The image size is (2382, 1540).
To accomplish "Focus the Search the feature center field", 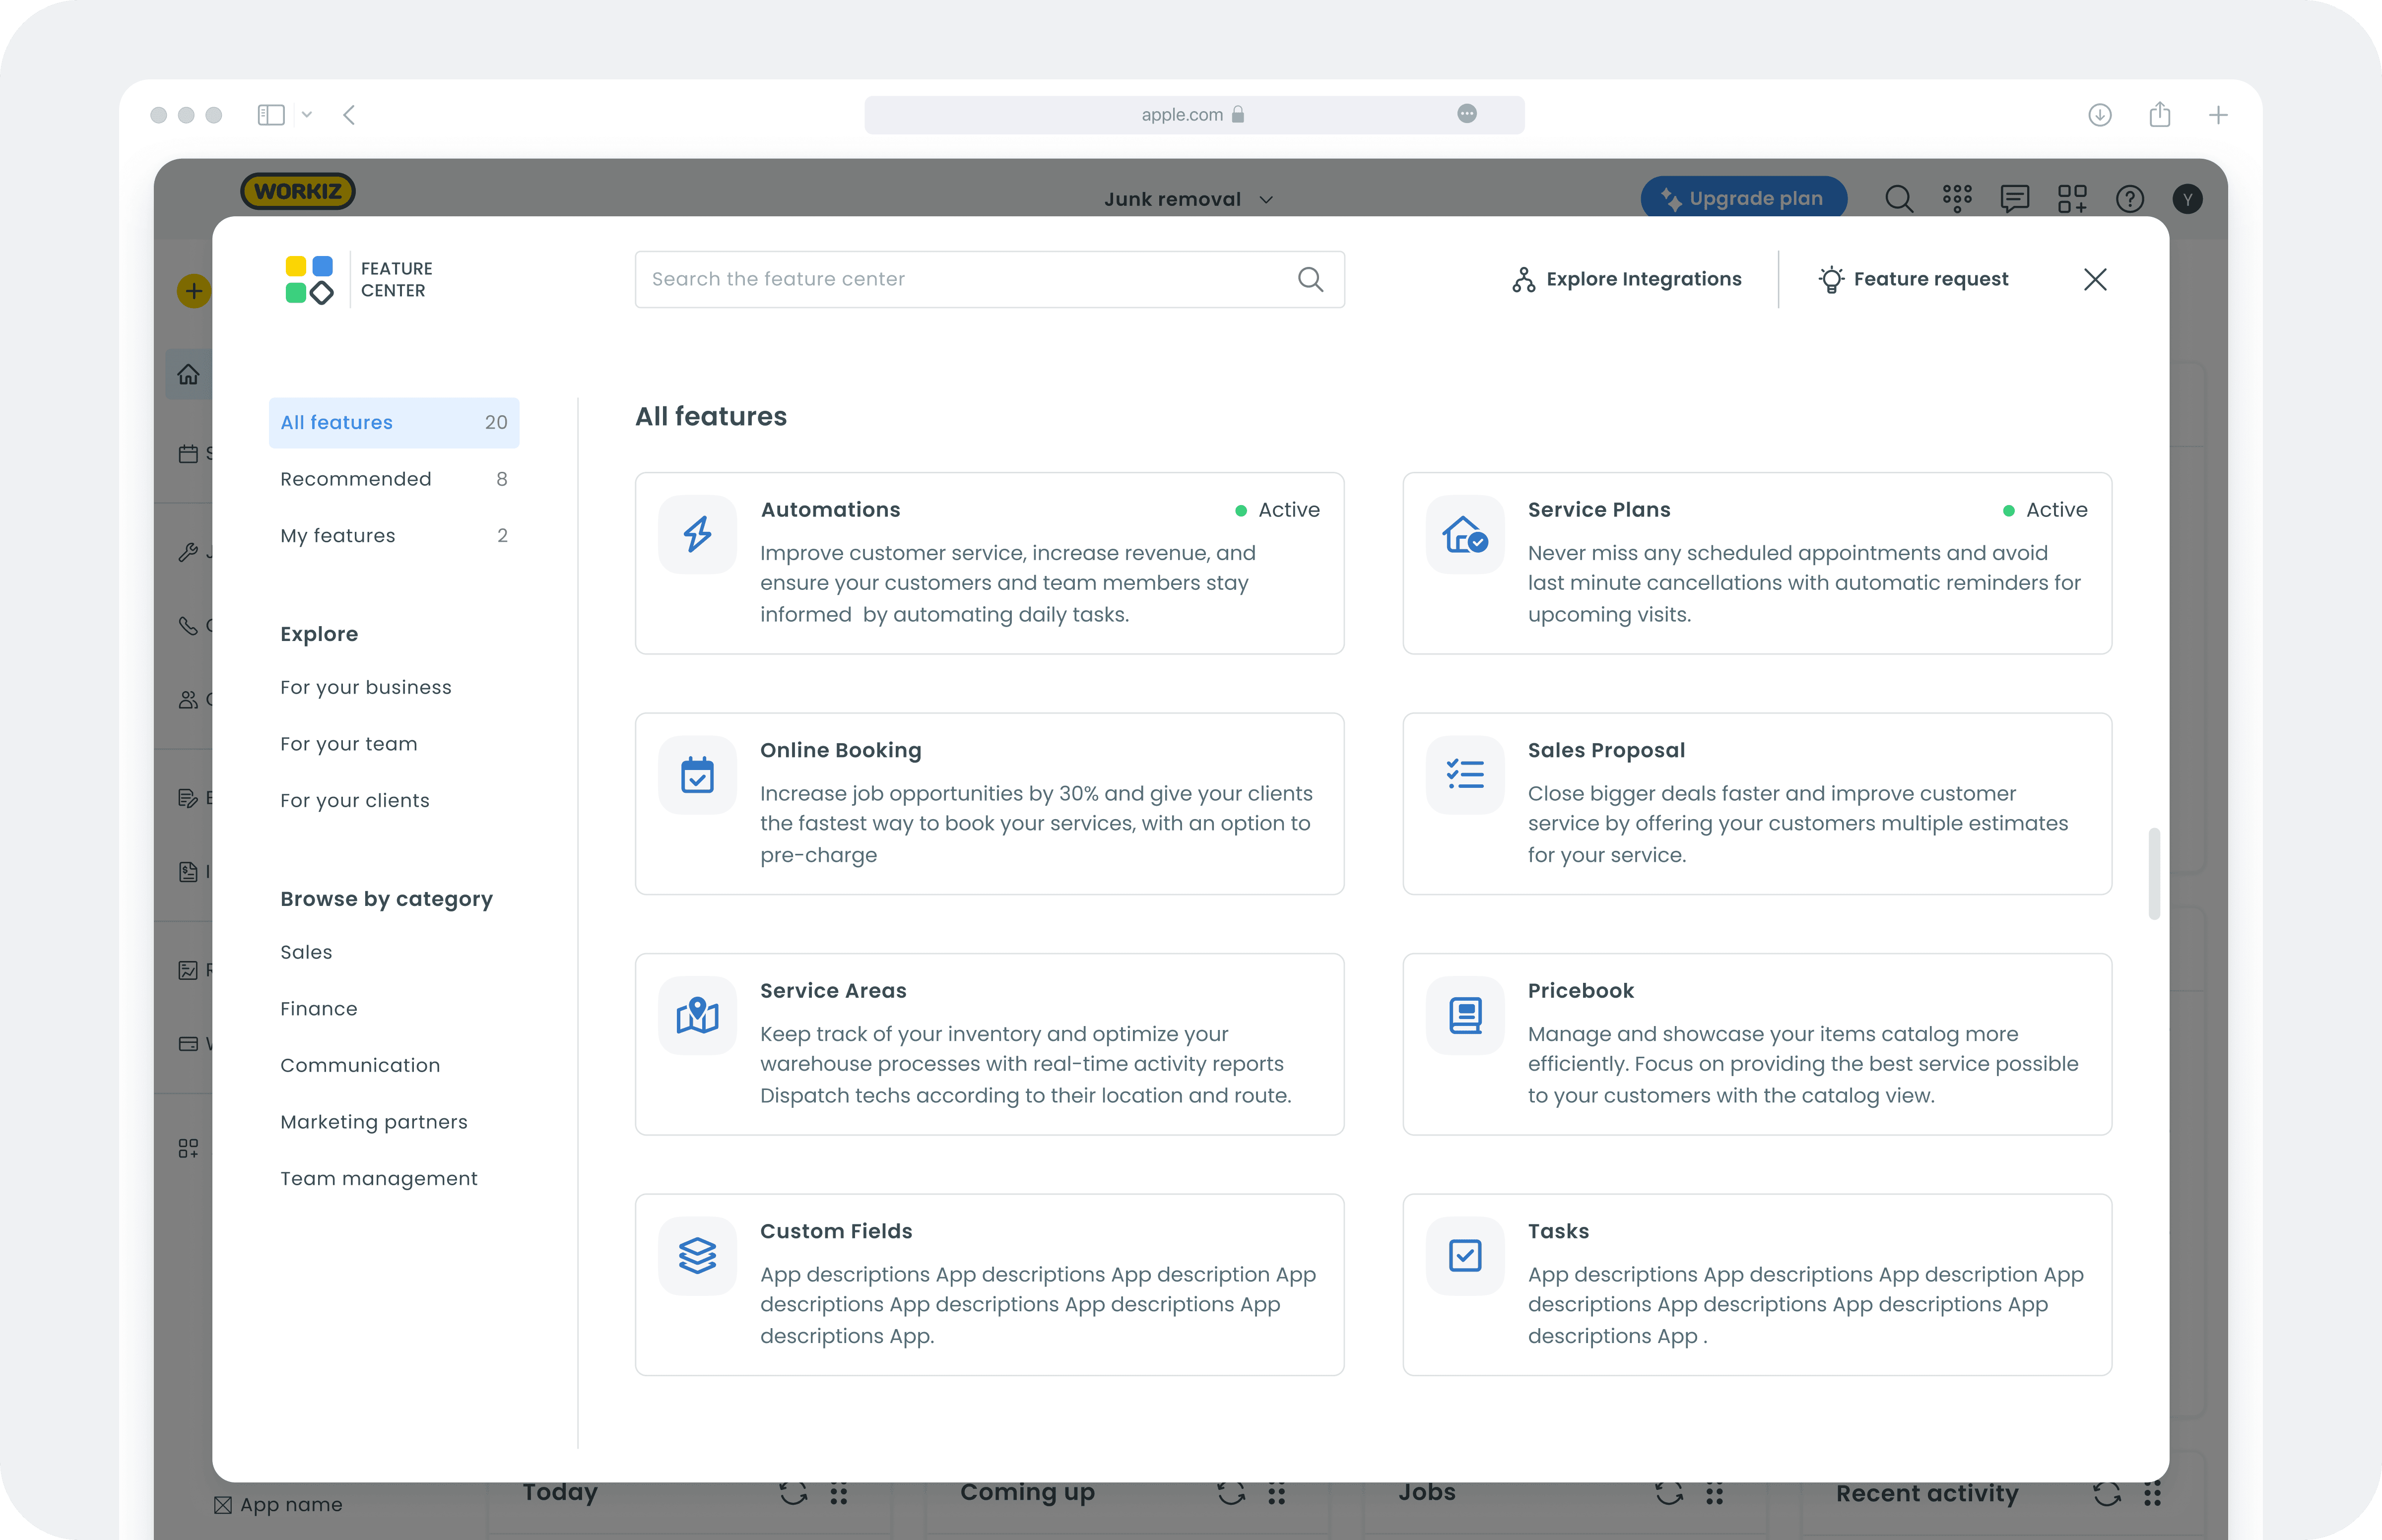I will coord(960,280).
